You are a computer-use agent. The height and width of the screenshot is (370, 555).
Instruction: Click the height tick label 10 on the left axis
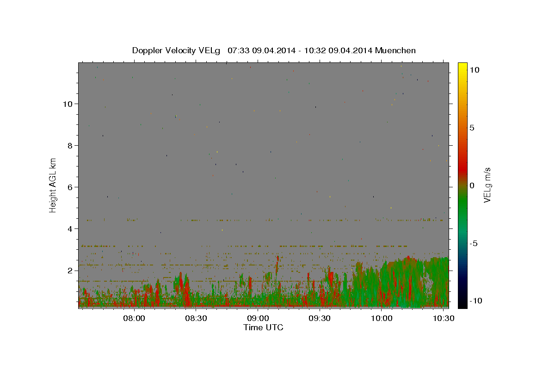[69, 104]
